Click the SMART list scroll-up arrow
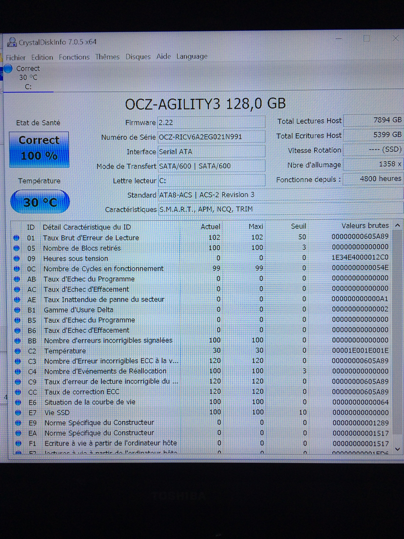Screen dimensions: 404x539 click(x=397, y=225)
